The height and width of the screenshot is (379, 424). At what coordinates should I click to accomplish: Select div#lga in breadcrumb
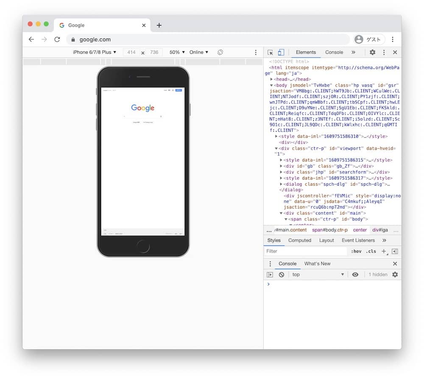380,230
